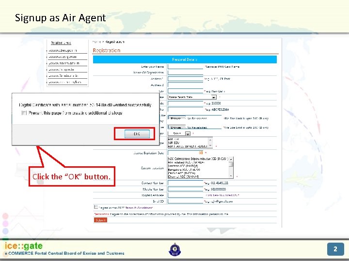Click the Click here to upload link
This screenshot has width=349, height=261.
coord(222,195)
